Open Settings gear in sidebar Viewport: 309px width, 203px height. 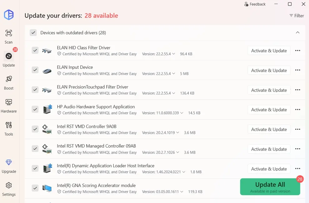tap(9, 185)
